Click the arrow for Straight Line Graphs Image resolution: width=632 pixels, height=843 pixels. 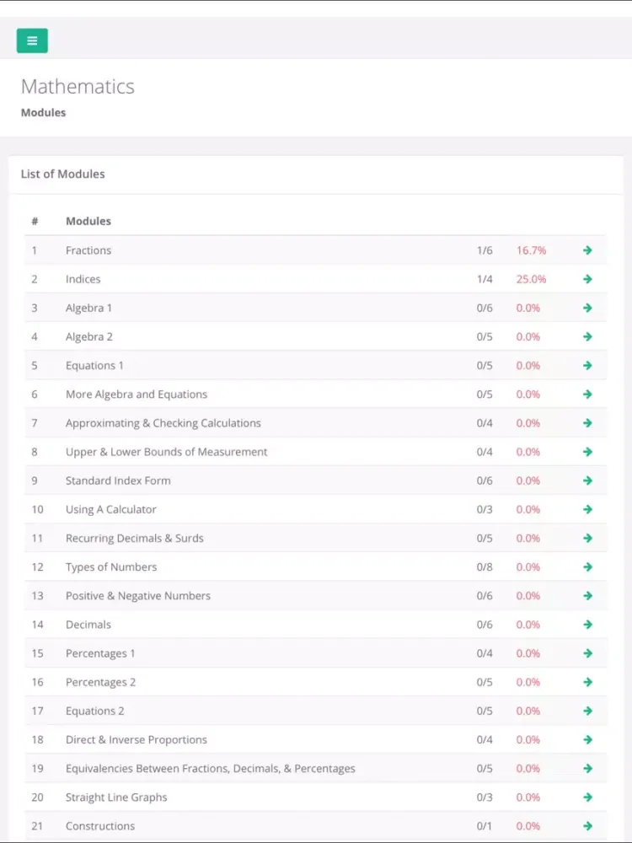coord(587,797)
